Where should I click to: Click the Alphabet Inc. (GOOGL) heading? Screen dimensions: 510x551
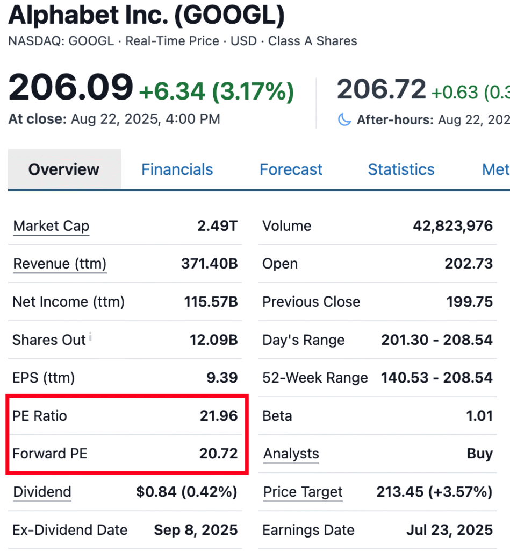tap(146, 16)
